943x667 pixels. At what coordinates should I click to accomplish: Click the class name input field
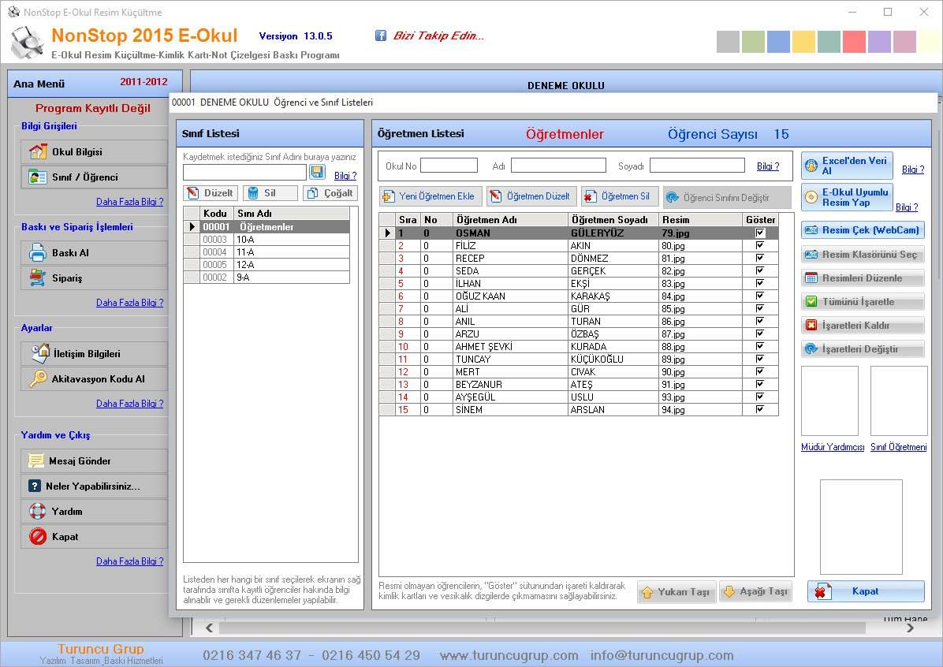[244, 173]
